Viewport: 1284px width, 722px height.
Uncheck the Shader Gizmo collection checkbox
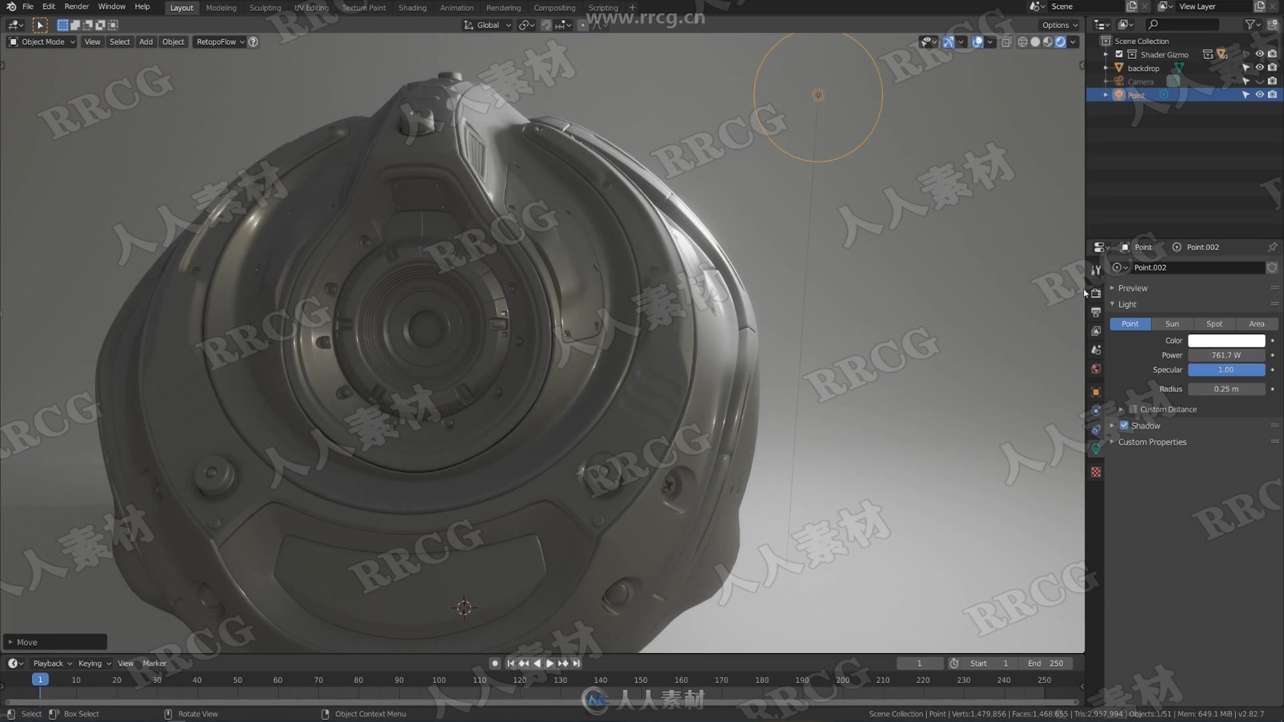[1119, 54]
